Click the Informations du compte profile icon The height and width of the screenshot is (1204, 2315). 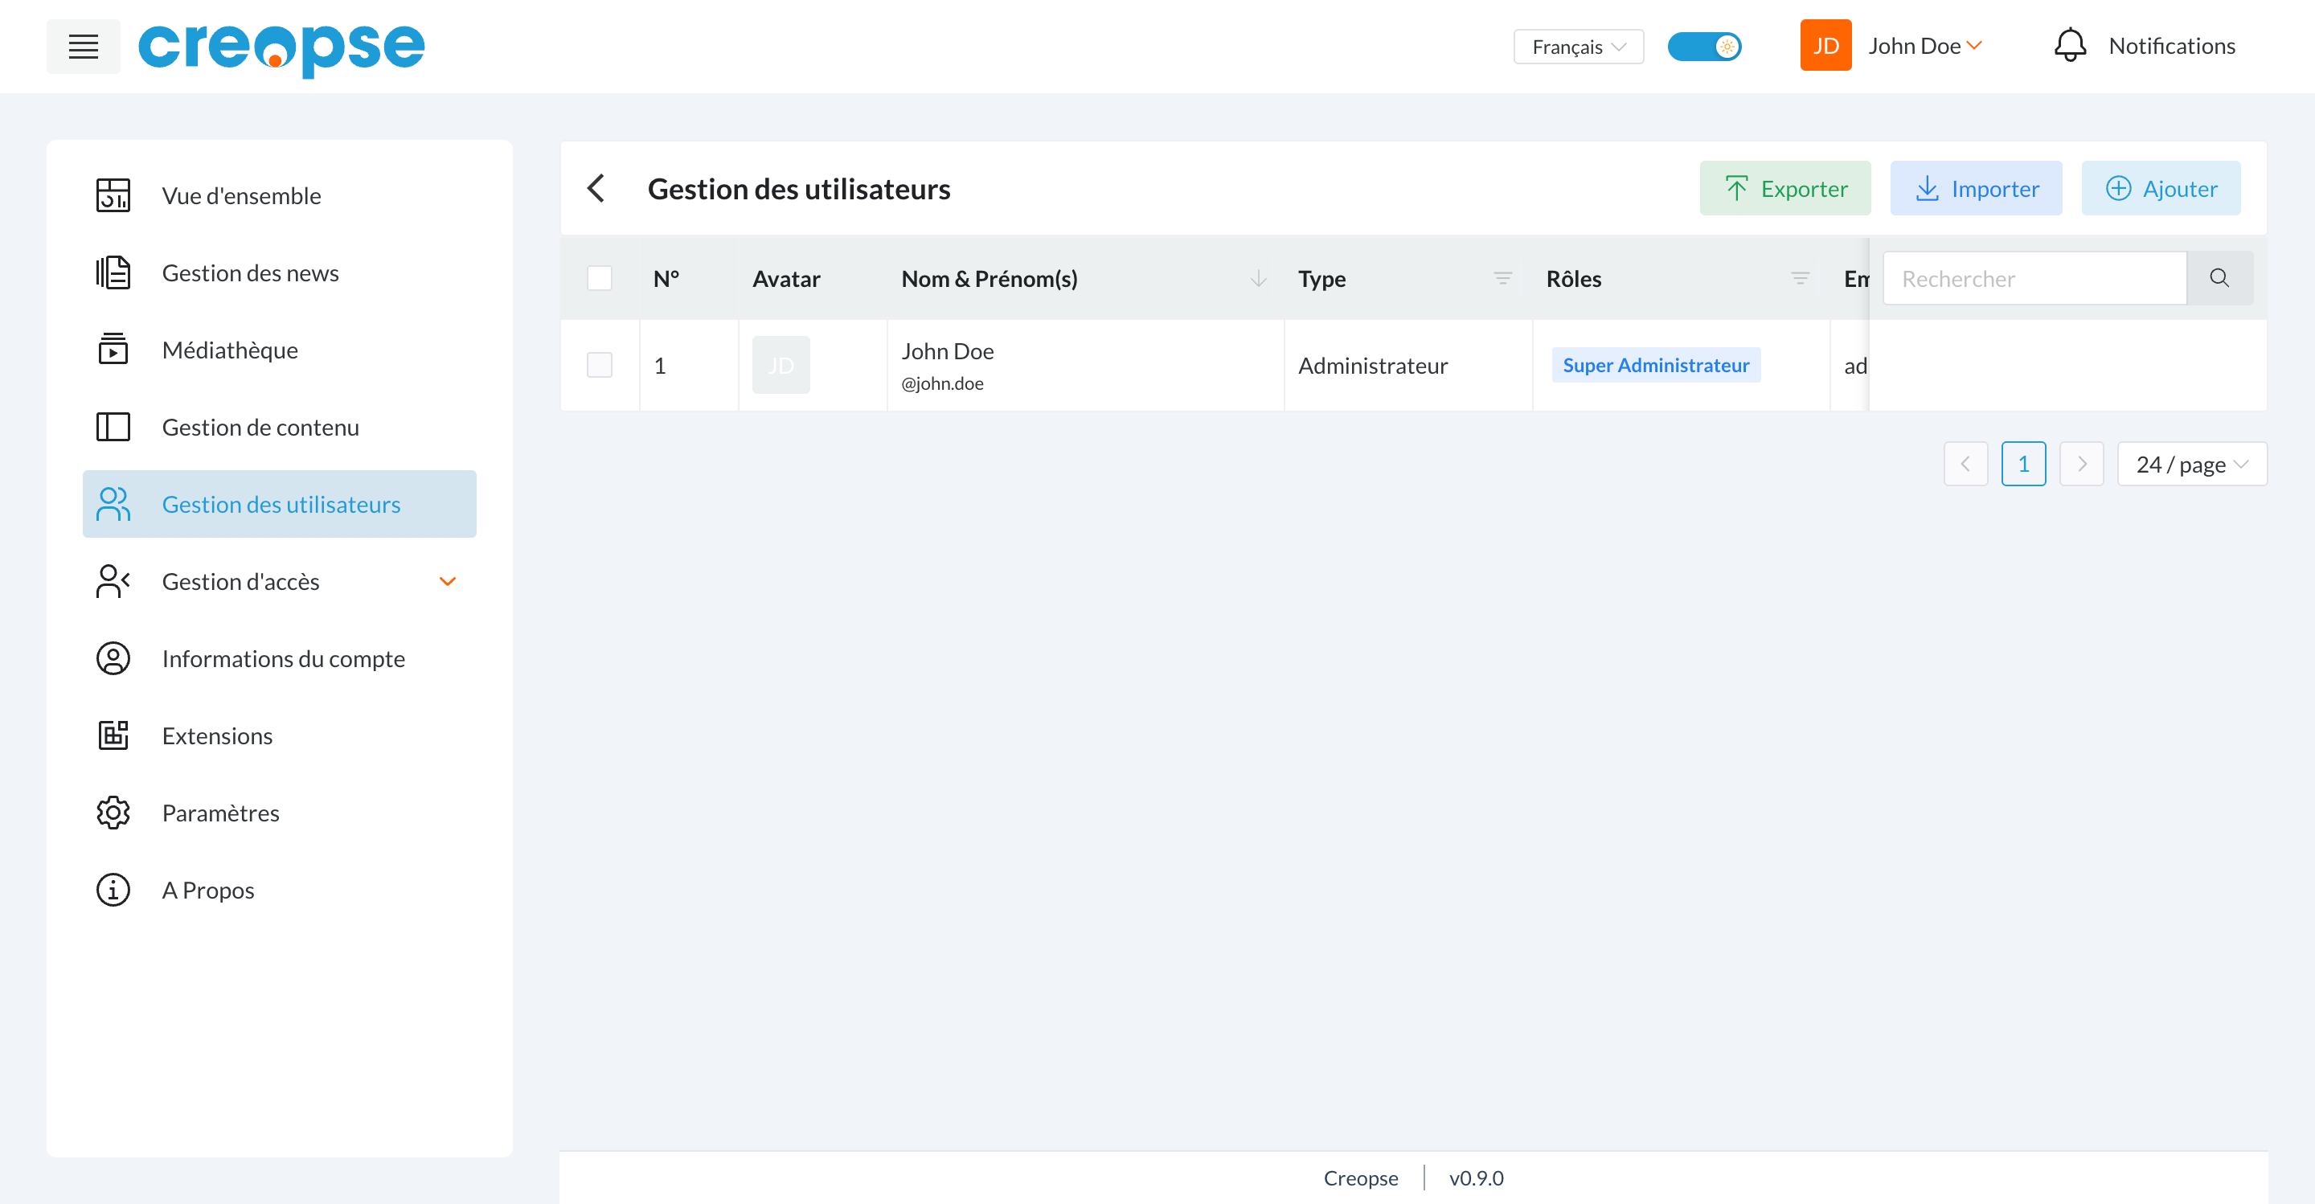(113, 658)
